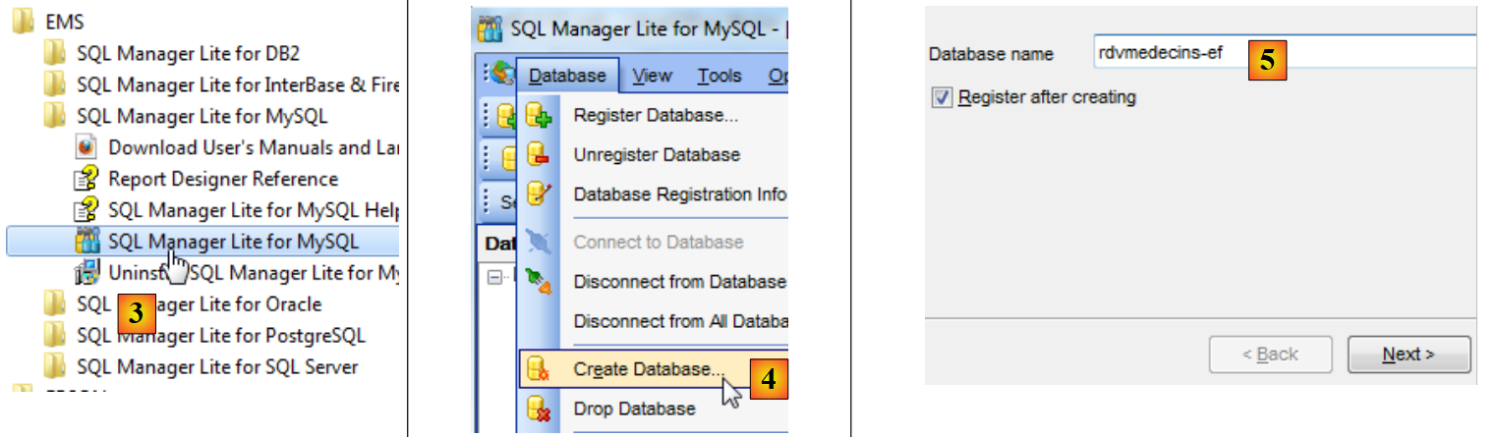Select Disconnect from All Databases menu entry

[680, 321]
